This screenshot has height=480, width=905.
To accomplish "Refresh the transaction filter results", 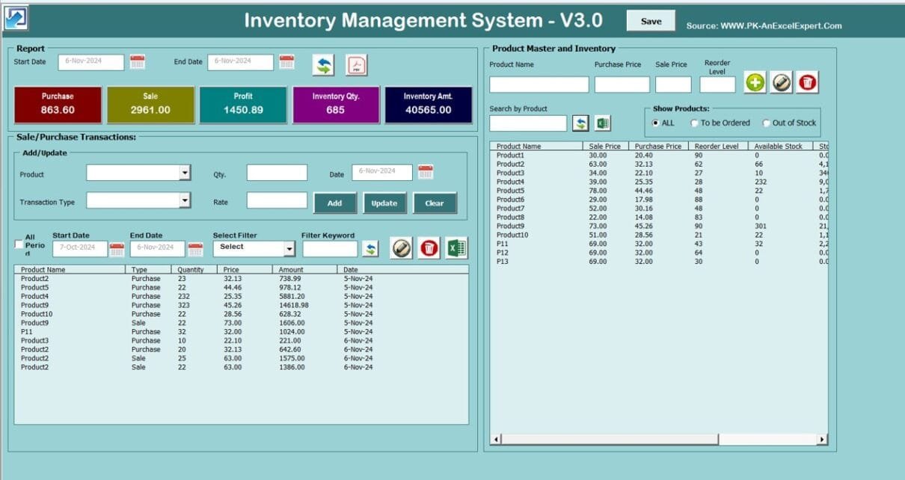I will [370, 249].
